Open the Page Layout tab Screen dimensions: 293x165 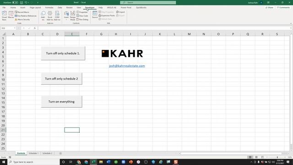[x=35, y=7]
